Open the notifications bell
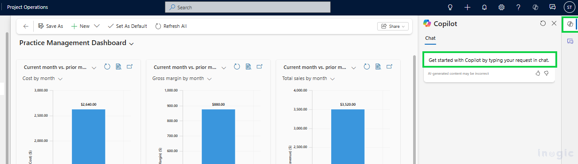The image size is (578, 164). pos(484,7)
